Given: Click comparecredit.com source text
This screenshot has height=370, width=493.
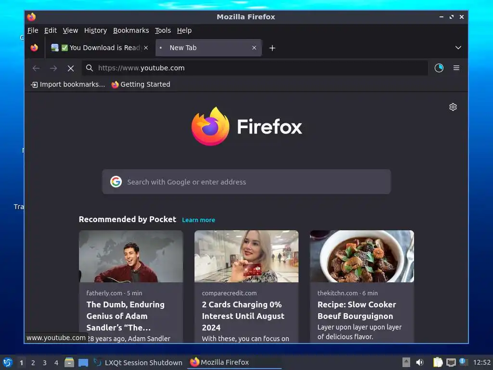Looking at the screenshot, I should [x=229, y=293].
